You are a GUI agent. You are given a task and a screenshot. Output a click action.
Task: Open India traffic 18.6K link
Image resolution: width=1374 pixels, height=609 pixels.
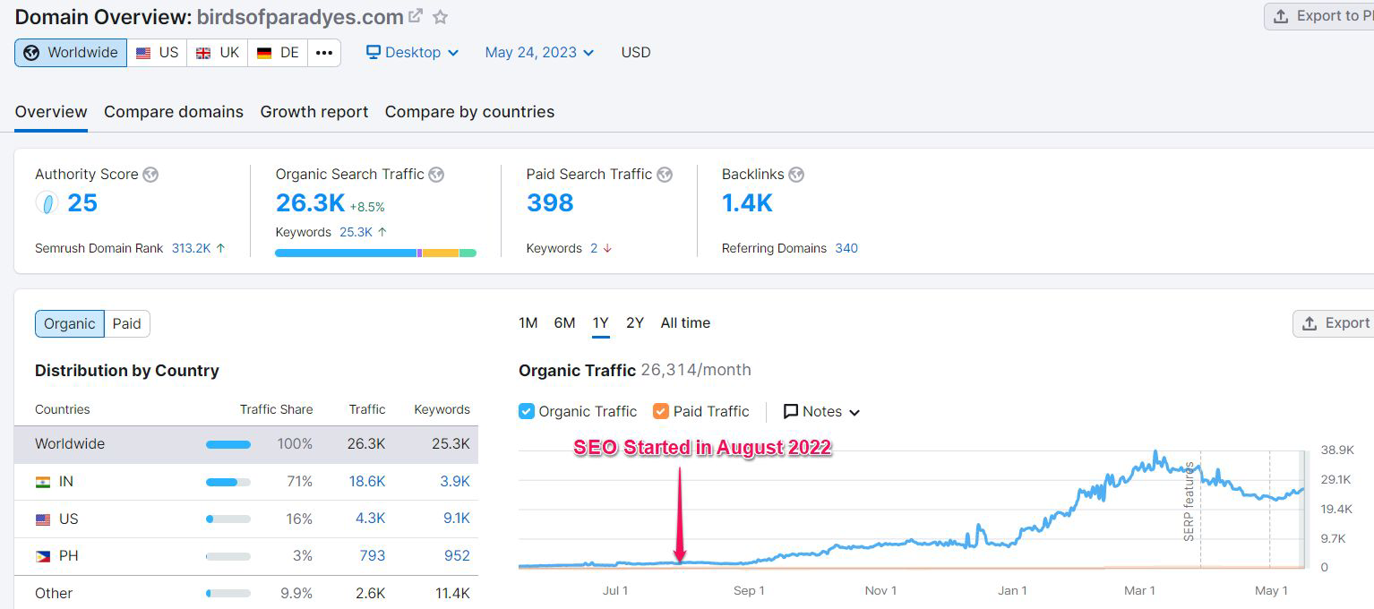pos(367,482)
